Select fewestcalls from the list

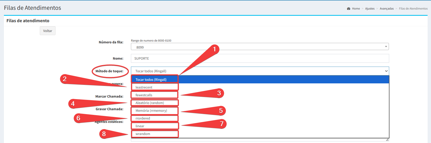tap(144, 95)
